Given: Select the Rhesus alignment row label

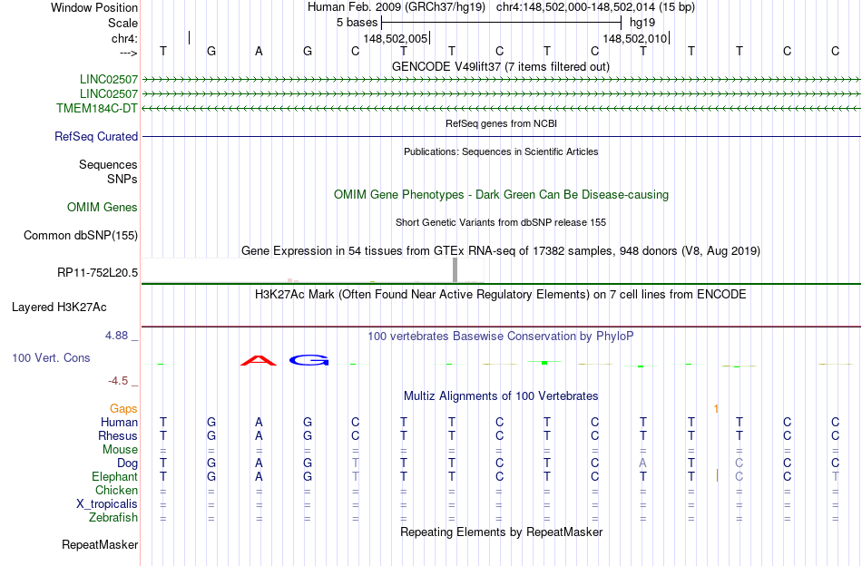Looking at the screenshot, I should click(x=118, y=435).
